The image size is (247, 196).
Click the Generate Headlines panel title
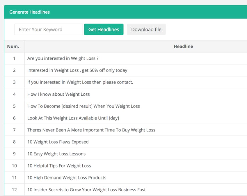29,12
